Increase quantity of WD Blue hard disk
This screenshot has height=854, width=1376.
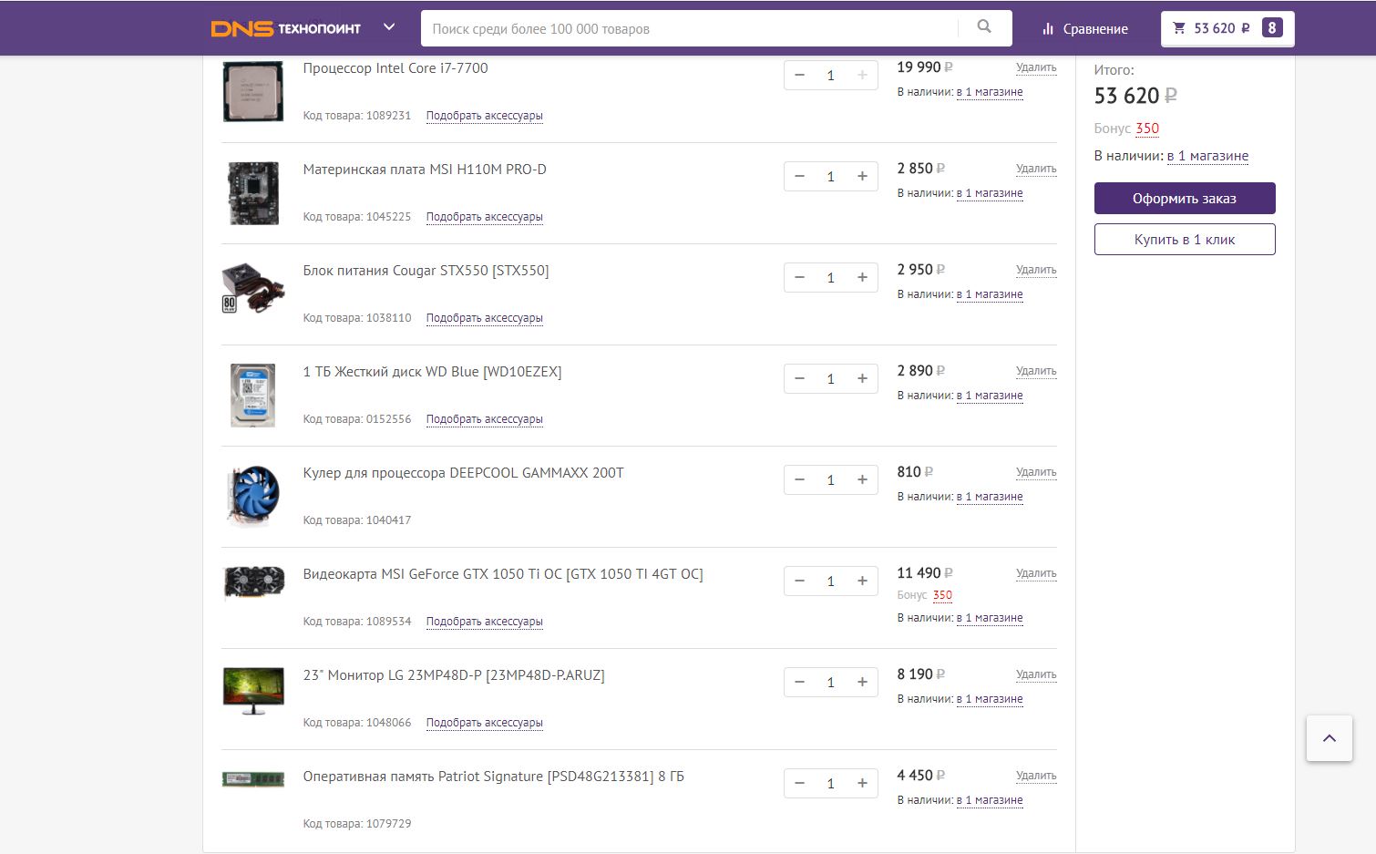point(862,379)
